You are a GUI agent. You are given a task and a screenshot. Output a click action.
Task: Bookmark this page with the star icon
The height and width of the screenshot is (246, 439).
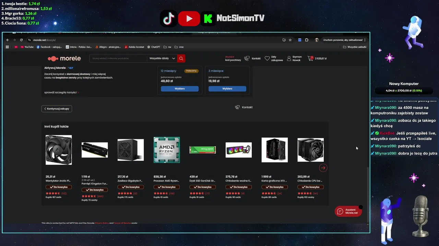[x=290, y=40]
